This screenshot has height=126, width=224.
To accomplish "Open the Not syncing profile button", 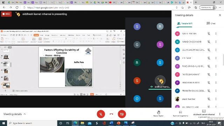I will (208, 7).
